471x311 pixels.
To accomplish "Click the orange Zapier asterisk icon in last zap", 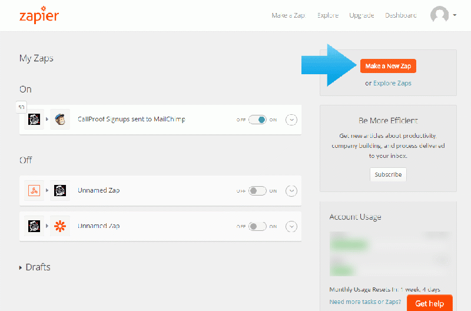I will (60, 226).
